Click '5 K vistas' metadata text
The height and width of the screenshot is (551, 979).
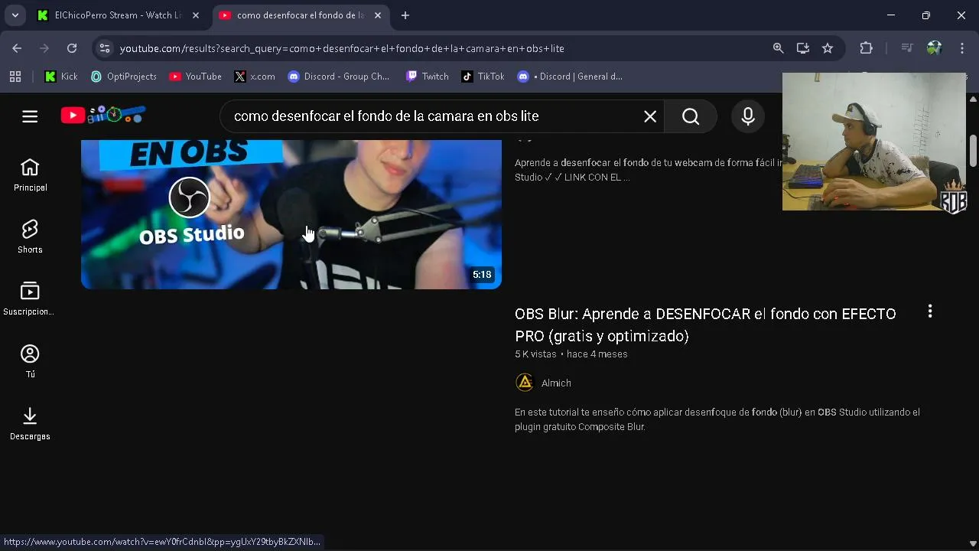click(x=535, y=354)
